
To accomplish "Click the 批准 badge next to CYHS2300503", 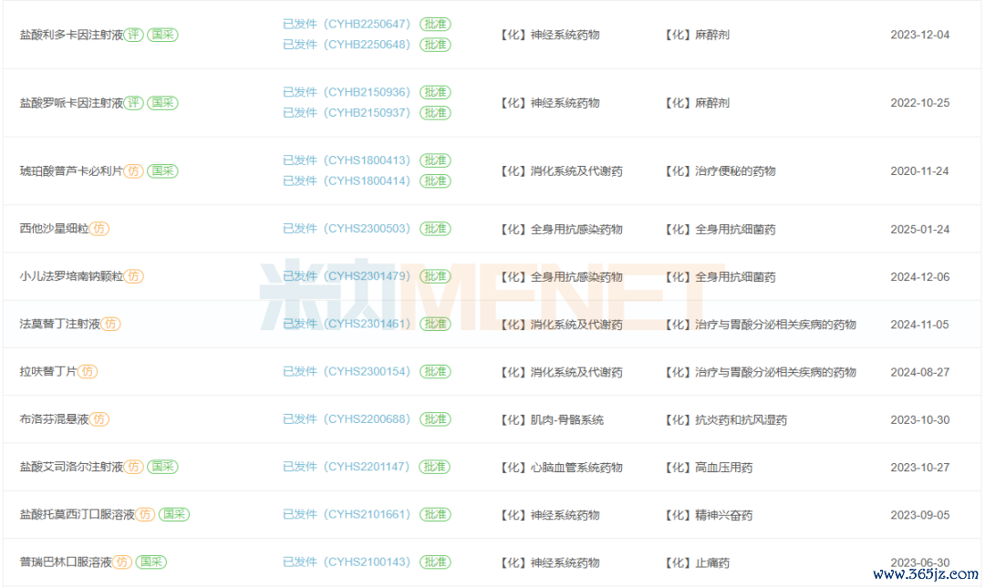I will click(435, 229).
